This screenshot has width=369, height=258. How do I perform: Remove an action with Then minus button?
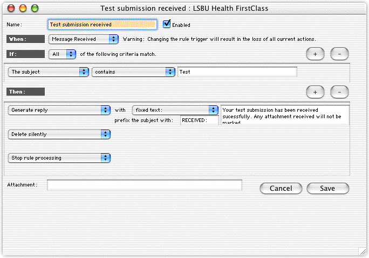click(339, 92)
